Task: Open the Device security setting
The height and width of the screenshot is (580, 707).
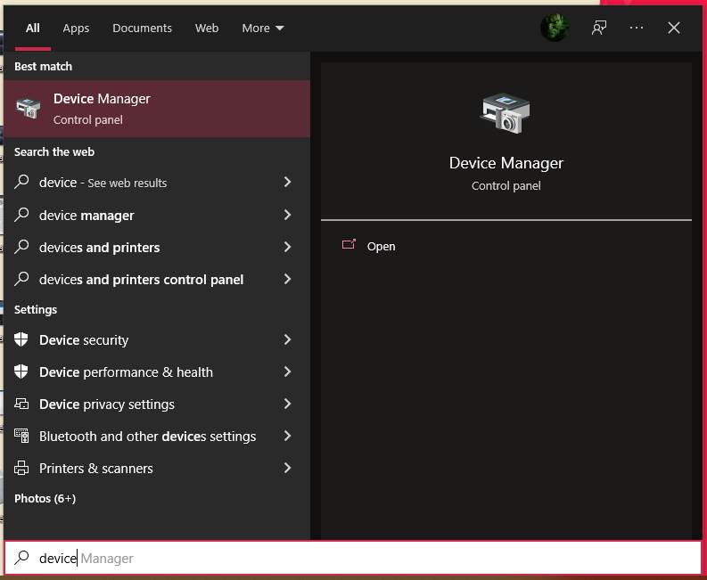Action: point(84,340)
